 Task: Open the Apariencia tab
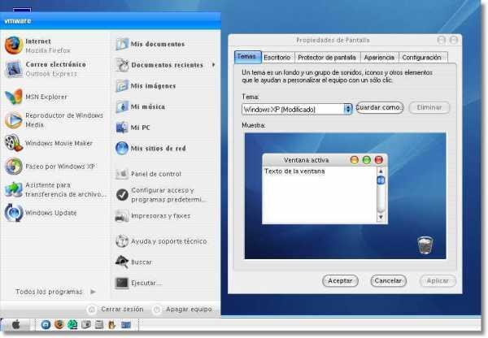379,58
